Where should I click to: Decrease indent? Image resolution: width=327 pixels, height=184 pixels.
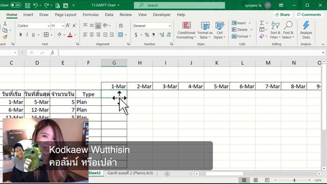(x=105, y=35)
